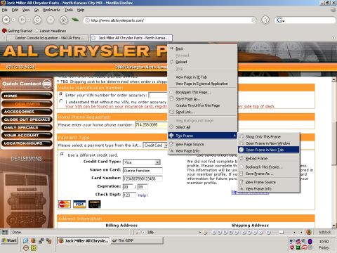337x253 pixels.
Task: Choose Save Page As entry
Action: (202, 99)
